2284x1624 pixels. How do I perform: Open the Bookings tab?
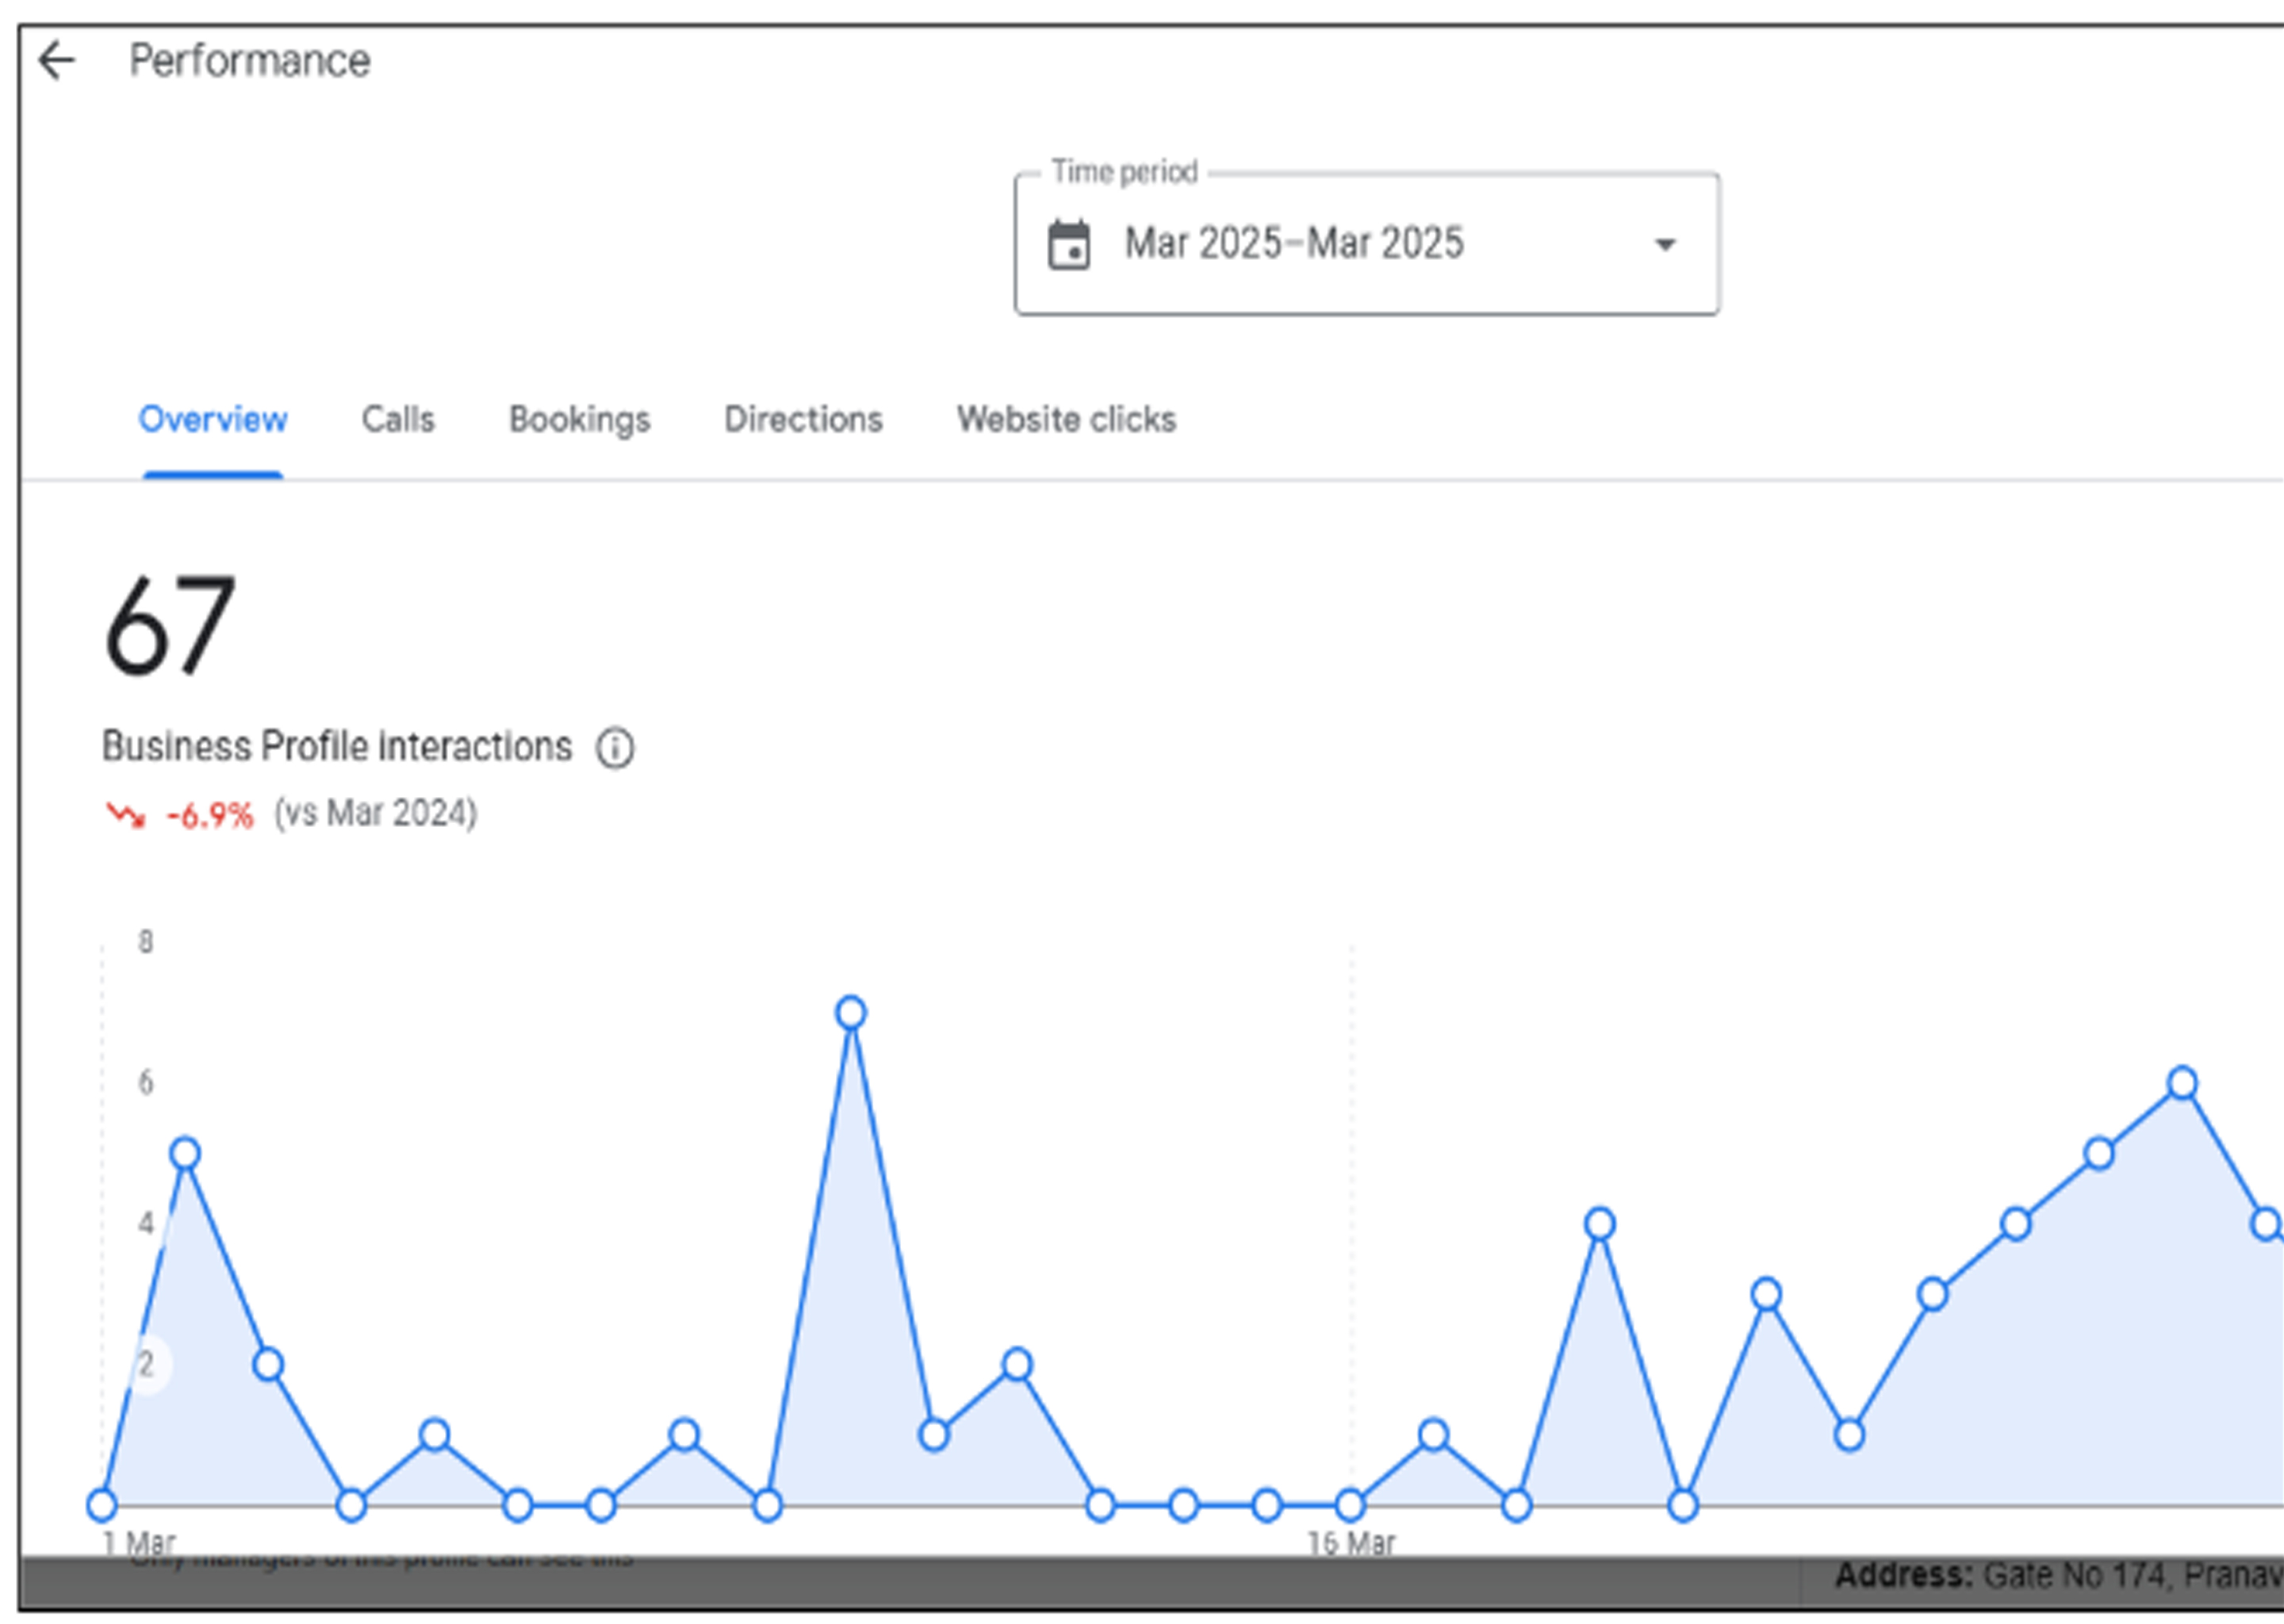(x=579, y=420)
